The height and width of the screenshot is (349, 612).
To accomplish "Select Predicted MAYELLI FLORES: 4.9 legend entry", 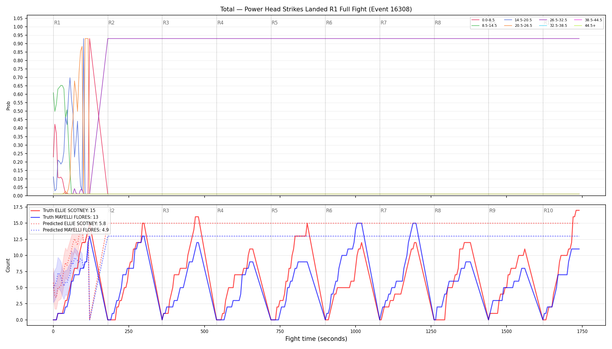I will coord(70,230).
